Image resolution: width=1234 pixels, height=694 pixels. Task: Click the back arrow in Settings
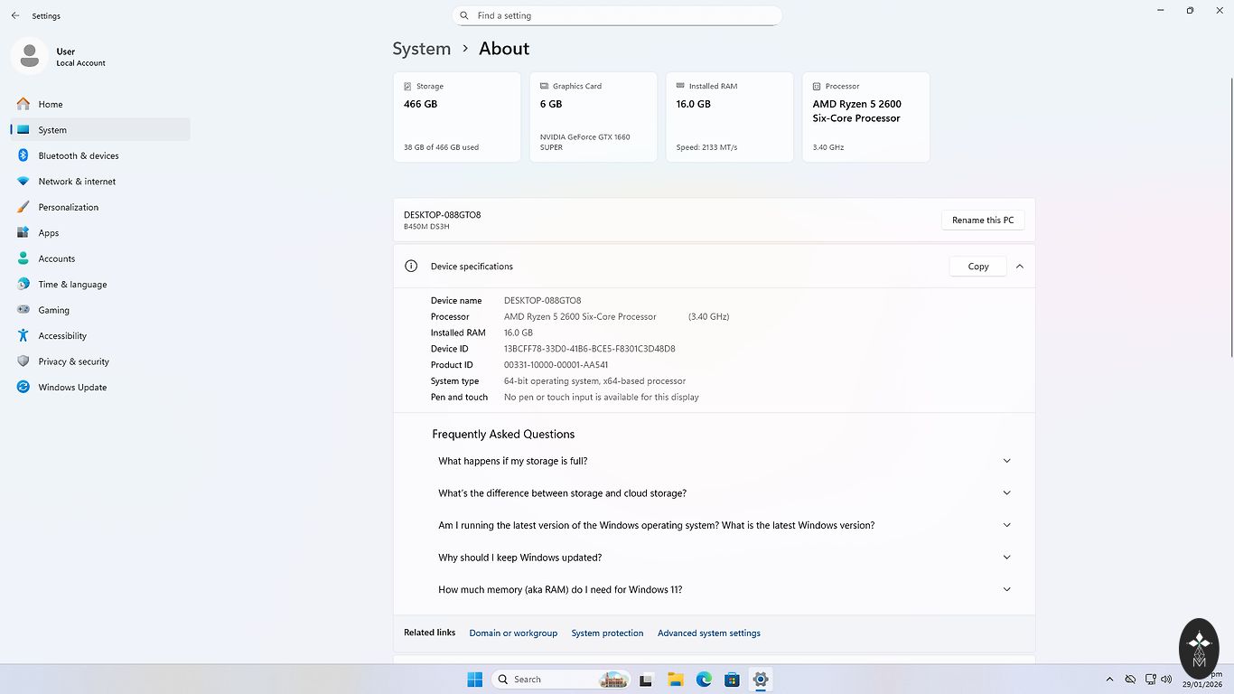(x=15, y=15)
